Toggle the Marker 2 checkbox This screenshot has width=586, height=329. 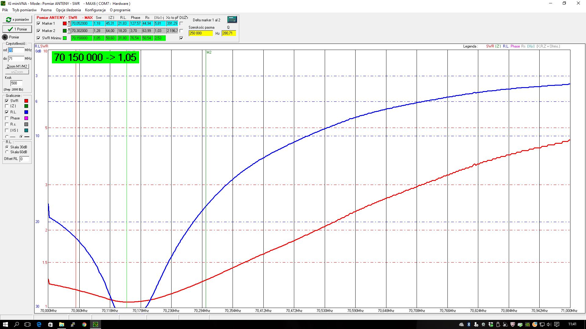(x=38, y=31)
